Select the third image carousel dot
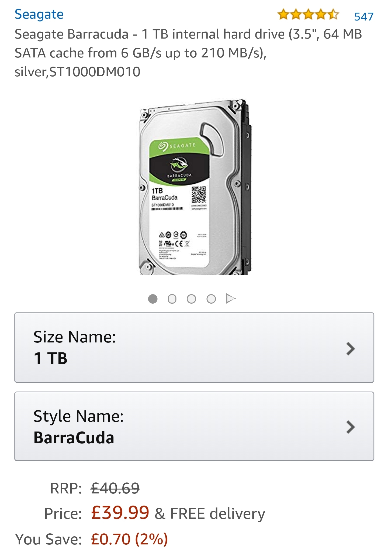Screen dimensions: 388x549 tap(191, 299)
